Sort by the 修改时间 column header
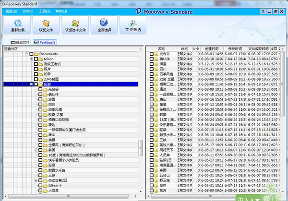The image size is (288, 201). click(235, 49)
